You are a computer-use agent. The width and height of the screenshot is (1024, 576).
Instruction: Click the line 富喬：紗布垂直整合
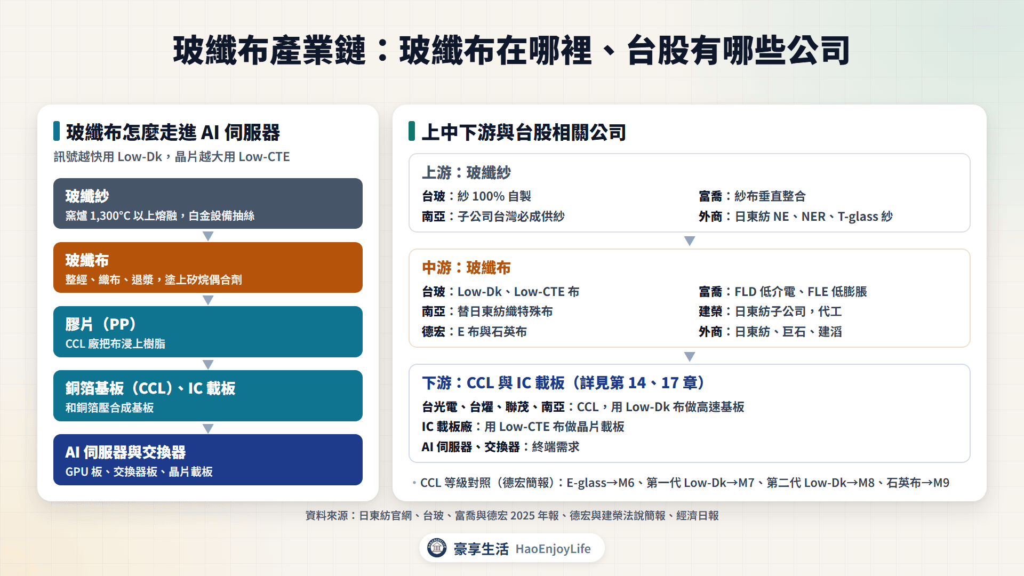(x=752, y=196)
